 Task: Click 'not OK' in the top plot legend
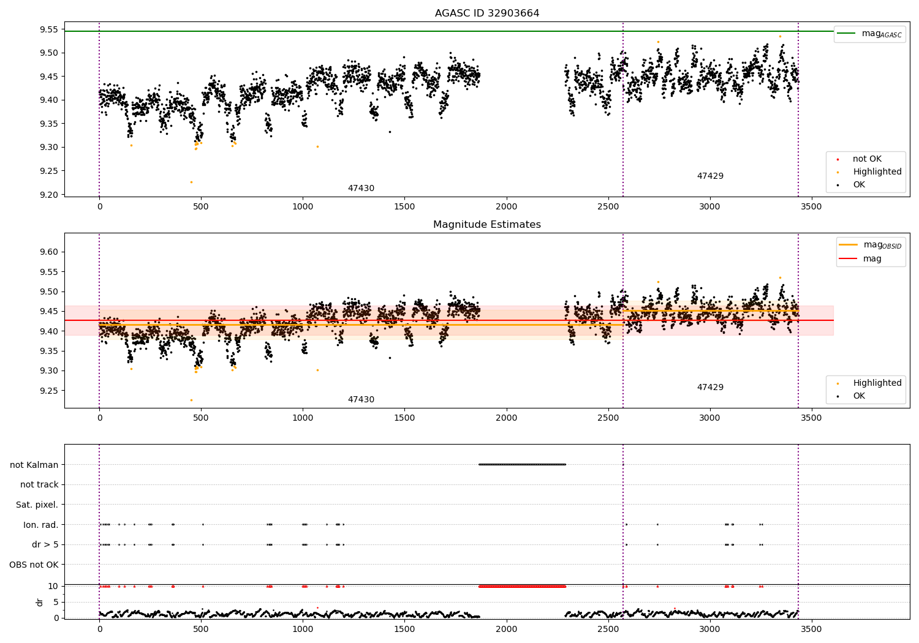[x=867, y=159]
